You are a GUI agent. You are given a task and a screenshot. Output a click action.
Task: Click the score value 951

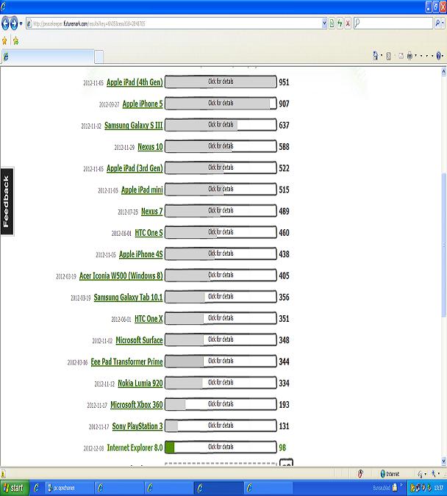point(284,82)
